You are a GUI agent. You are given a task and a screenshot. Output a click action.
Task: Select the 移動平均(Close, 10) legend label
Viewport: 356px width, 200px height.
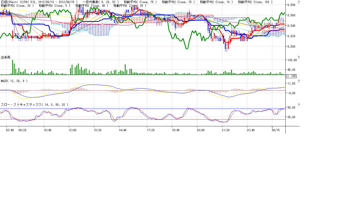pyautogui.click(x=216, y=2)
